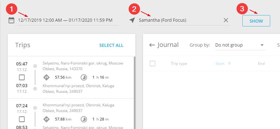
Task: Click the Trips list vertical scrollbar
Action: click(134, 93)
